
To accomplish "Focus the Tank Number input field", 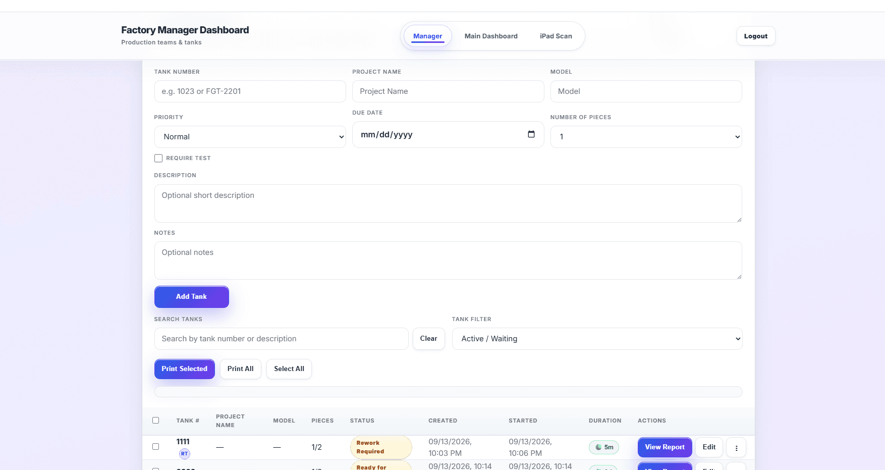I will (250, 91).
